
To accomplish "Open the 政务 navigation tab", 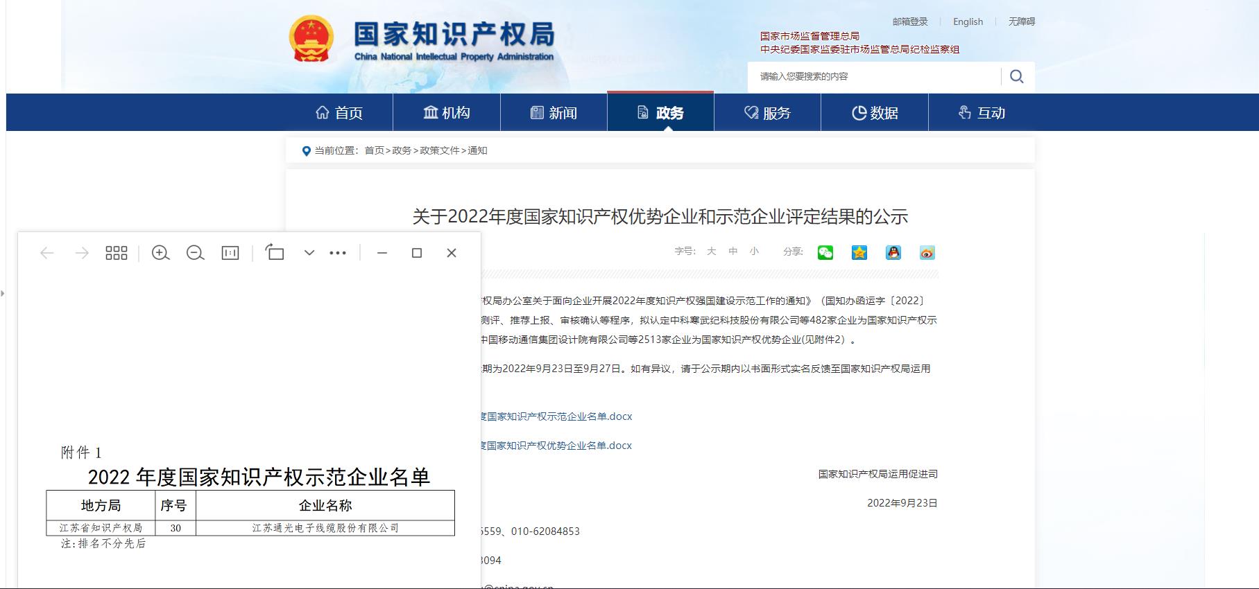I will click(660, 112).
